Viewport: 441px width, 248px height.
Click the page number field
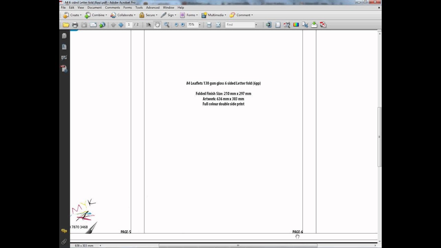pos(129,25)
